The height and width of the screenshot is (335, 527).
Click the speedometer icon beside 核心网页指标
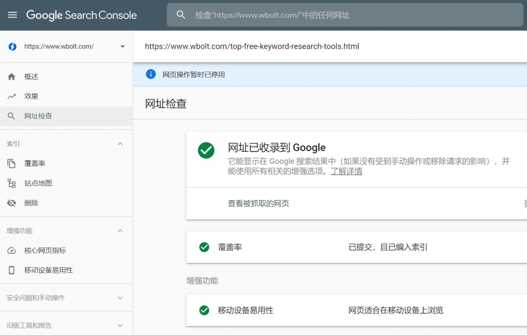coord(12,250)
